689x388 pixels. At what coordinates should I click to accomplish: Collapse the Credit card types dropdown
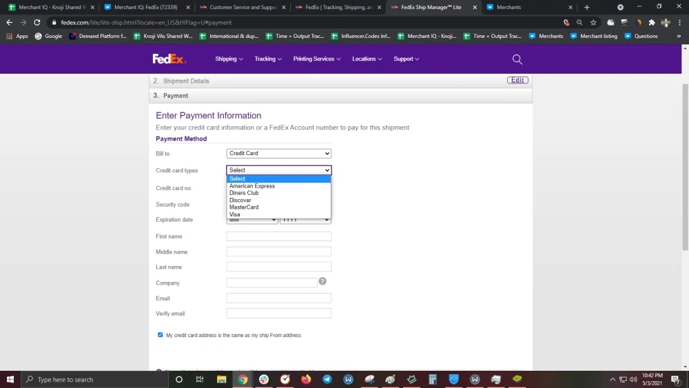(x=278, y=170)
